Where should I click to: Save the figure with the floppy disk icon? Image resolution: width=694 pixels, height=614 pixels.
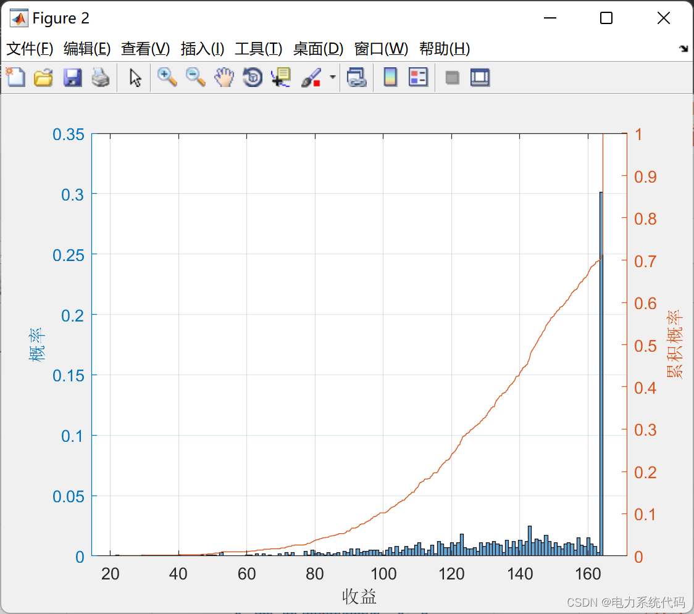pyautogui.click(x=72, y=77)
